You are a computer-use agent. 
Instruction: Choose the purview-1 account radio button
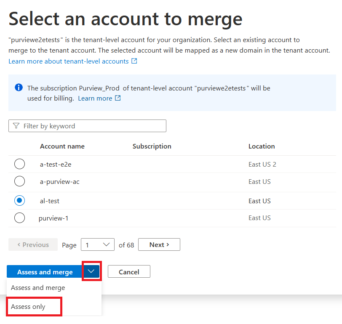[19, 218]
